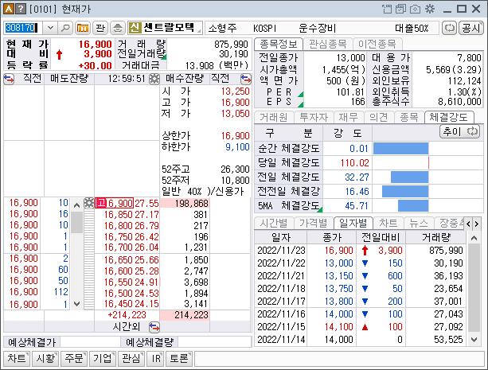Image resolution: width=488 pixels, height=370 pixels.
Task: Click the gear icon beside the 16,900 highlighted price
Action: (x=89, y=203)
